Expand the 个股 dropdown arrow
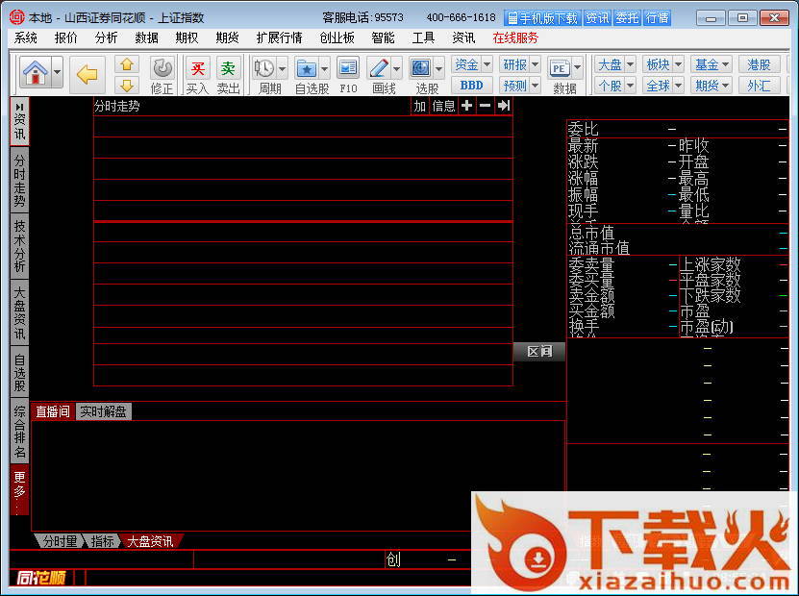The image size is (799, 596). pyautogui.click(x=631, y=85)
